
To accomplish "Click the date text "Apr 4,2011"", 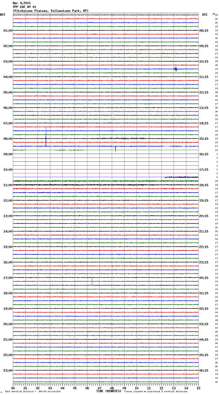I will [22, 3].
